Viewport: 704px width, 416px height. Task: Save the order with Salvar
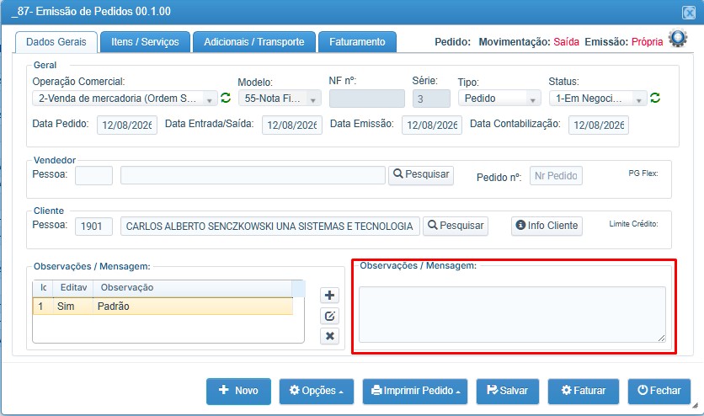pyautogui.click(x=507, y=391)
